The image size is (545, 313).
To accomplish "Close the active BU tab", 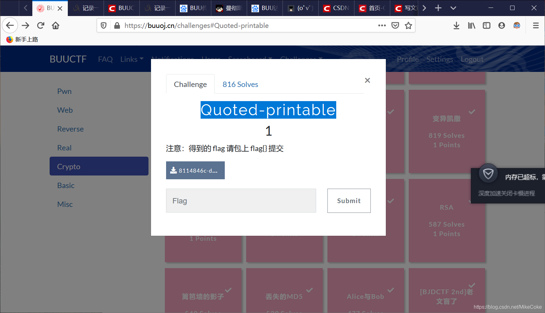I will click(60, 8).
